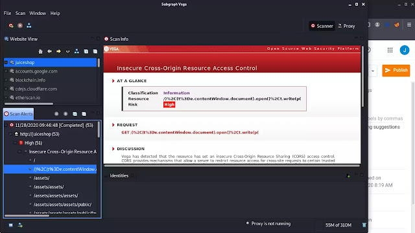Select the accounts.google.com site entry
415x233 pixels.
pos(36,71)
